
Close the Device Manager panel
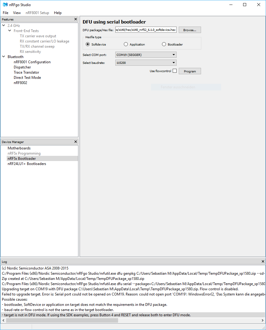click(x=76, y=142)
